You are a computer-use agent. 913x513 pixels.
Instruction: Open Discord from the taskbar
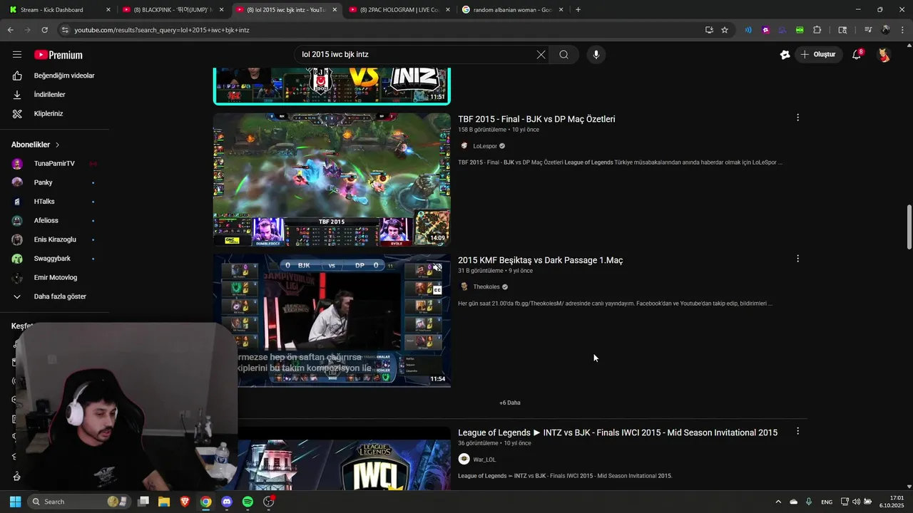click(x=227, y=502)
